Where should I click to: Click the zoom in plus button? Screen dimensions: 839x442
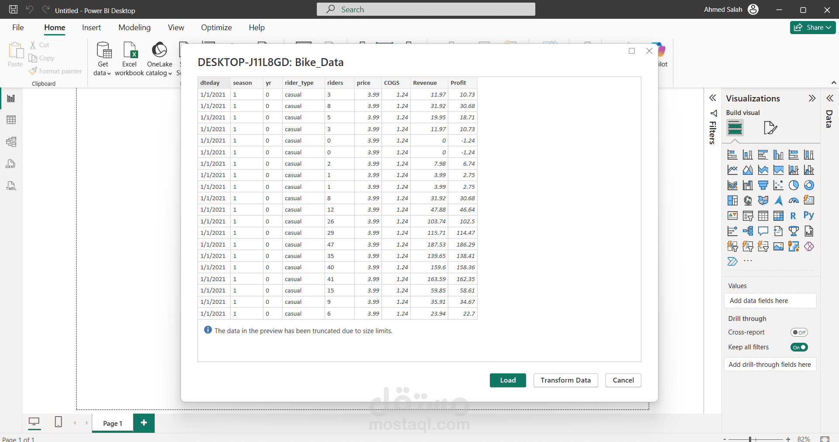pyautogui.click(x=788, y=439)
